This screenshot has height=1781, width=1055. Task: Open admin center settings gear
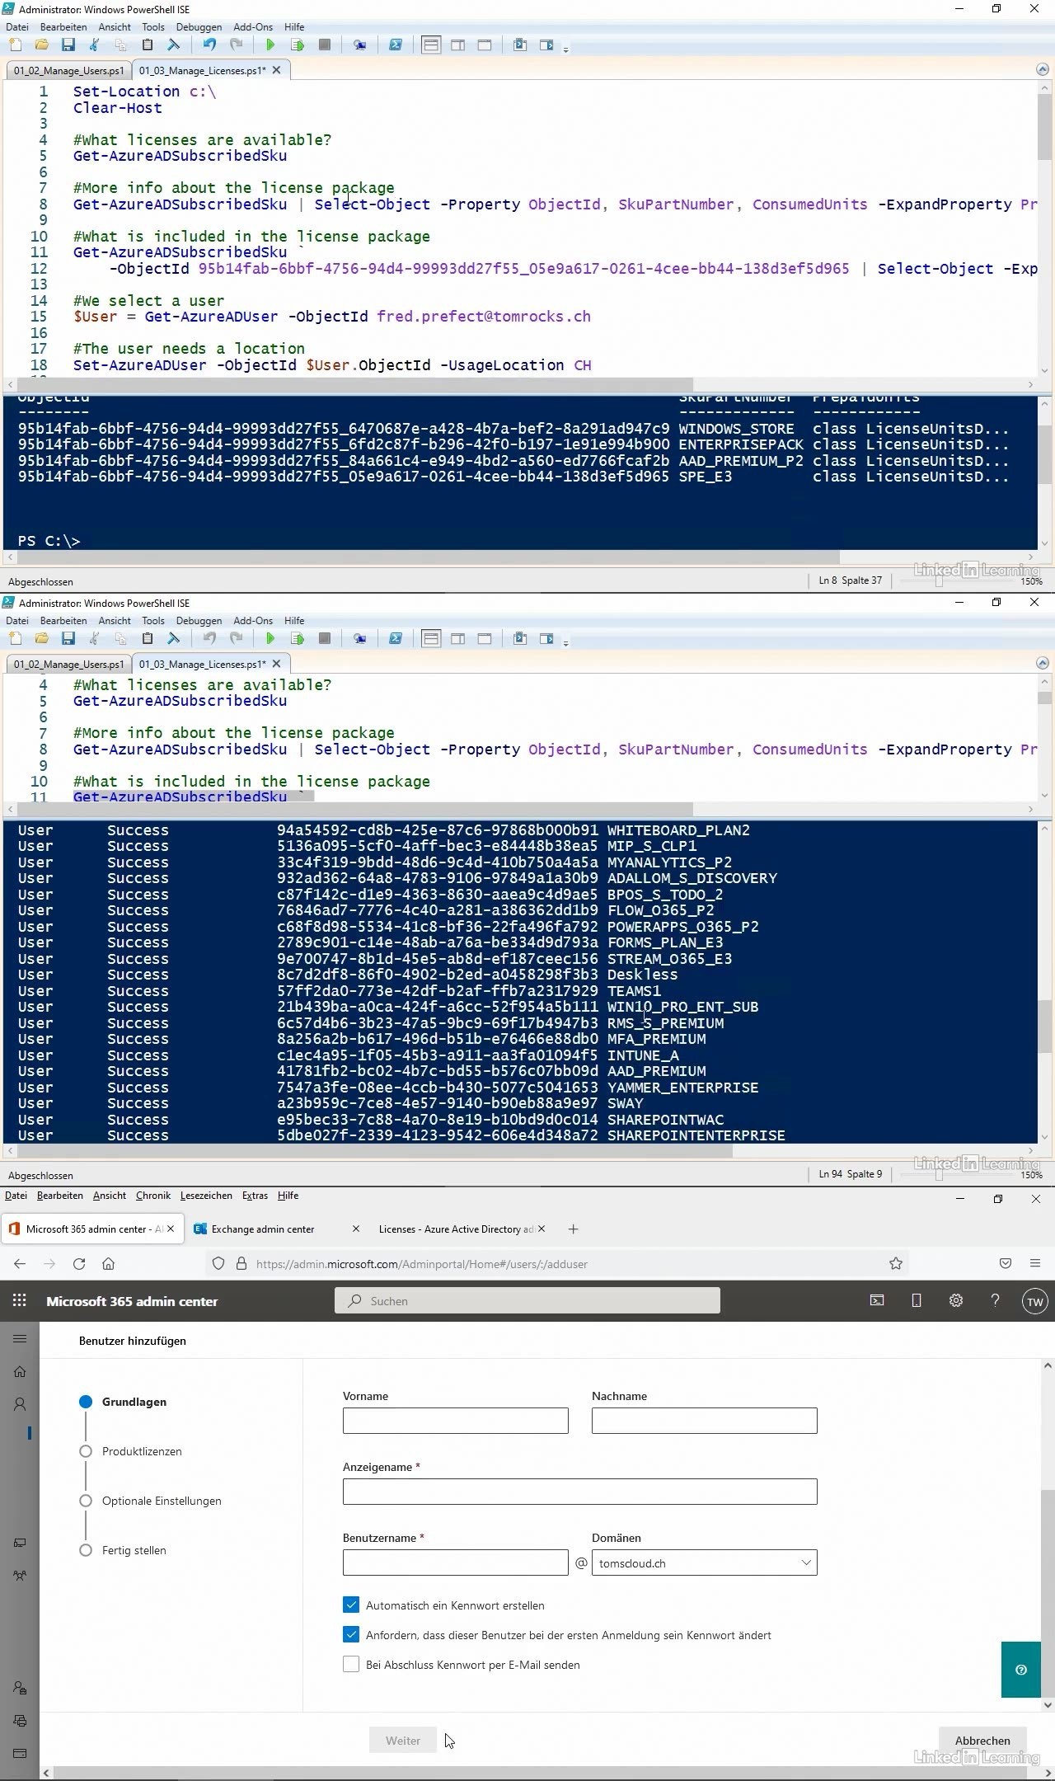(955, 1300)
